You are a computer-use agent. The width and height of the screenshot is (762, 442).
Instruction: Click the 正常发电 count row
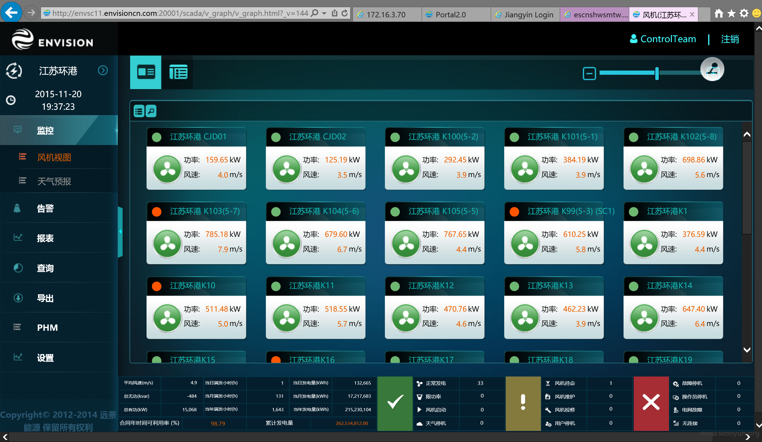point(459,383)
